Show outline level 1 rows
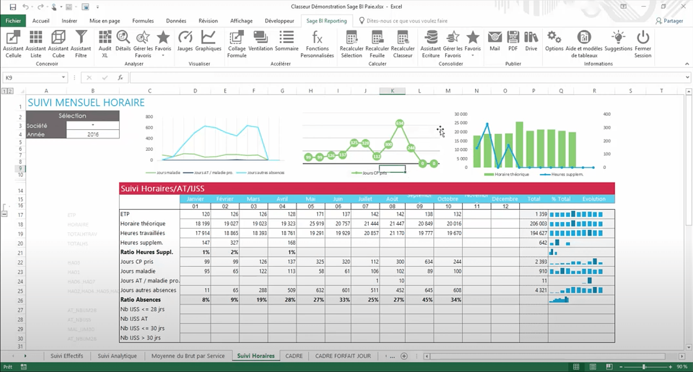The image size is (693, 372). point(4,91)
